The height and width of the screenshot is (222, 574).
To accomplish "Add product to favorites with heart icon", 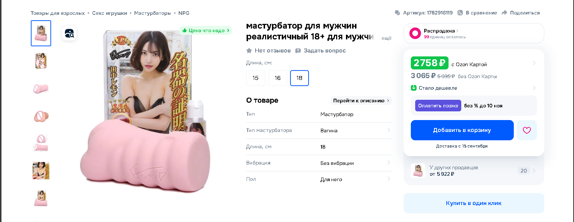I will [526, 130].
